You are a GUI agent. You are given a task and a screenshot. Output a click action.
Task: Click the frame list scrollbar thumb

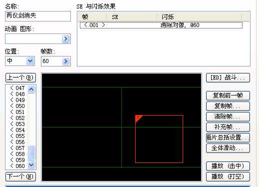pos(31,152)
